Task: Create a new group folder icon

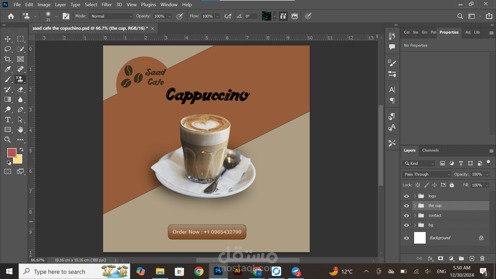Action: coord(461,258)
